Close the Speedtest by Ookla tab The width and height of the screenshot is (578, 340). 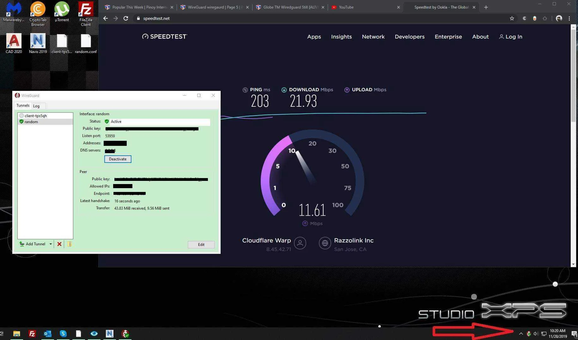tap(474, 7)
